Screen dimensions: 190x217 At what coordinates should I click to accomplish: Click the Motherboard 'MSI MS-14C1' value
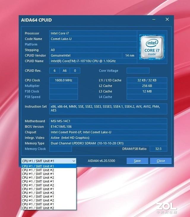[x=108, y=121]
